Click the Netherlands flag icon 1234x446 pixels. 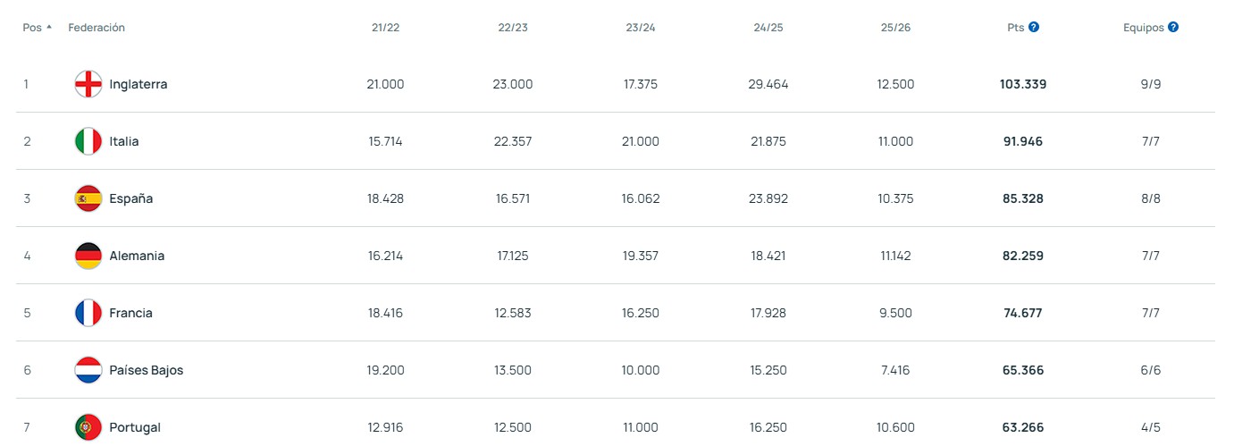(88, 370)
